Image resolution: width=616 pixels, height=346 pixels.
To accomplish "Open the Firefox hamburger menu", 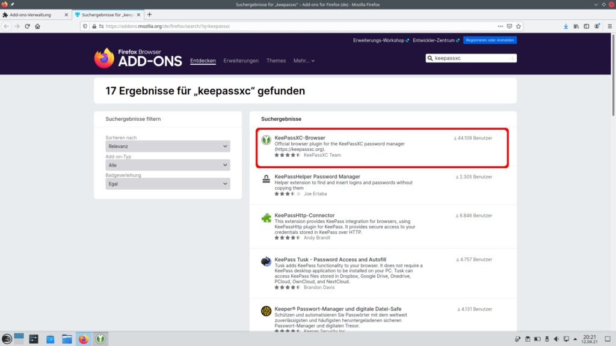I will pos(610,26).
